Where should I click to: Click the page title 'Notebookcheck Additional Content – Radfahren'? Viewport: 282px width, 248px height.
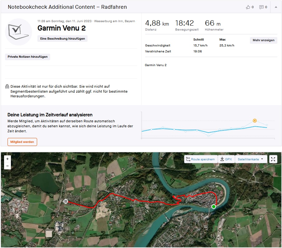pos(67,7)
